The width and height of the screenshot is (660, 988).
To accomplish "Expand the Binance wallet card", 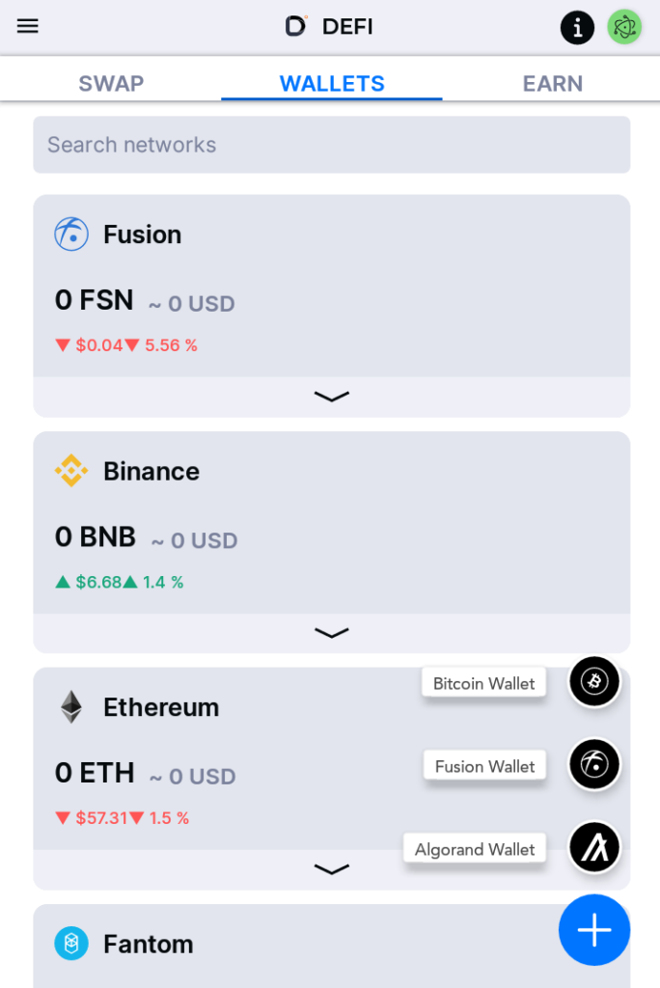I will point(332,633).
